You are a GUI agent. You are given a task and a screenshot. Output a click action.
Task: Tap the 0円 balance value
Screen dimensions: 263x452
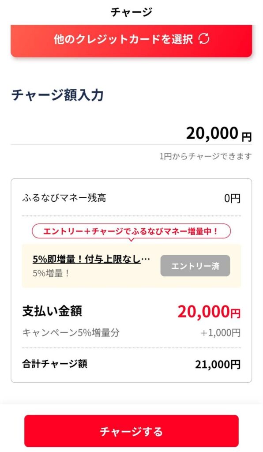(232, 198)
